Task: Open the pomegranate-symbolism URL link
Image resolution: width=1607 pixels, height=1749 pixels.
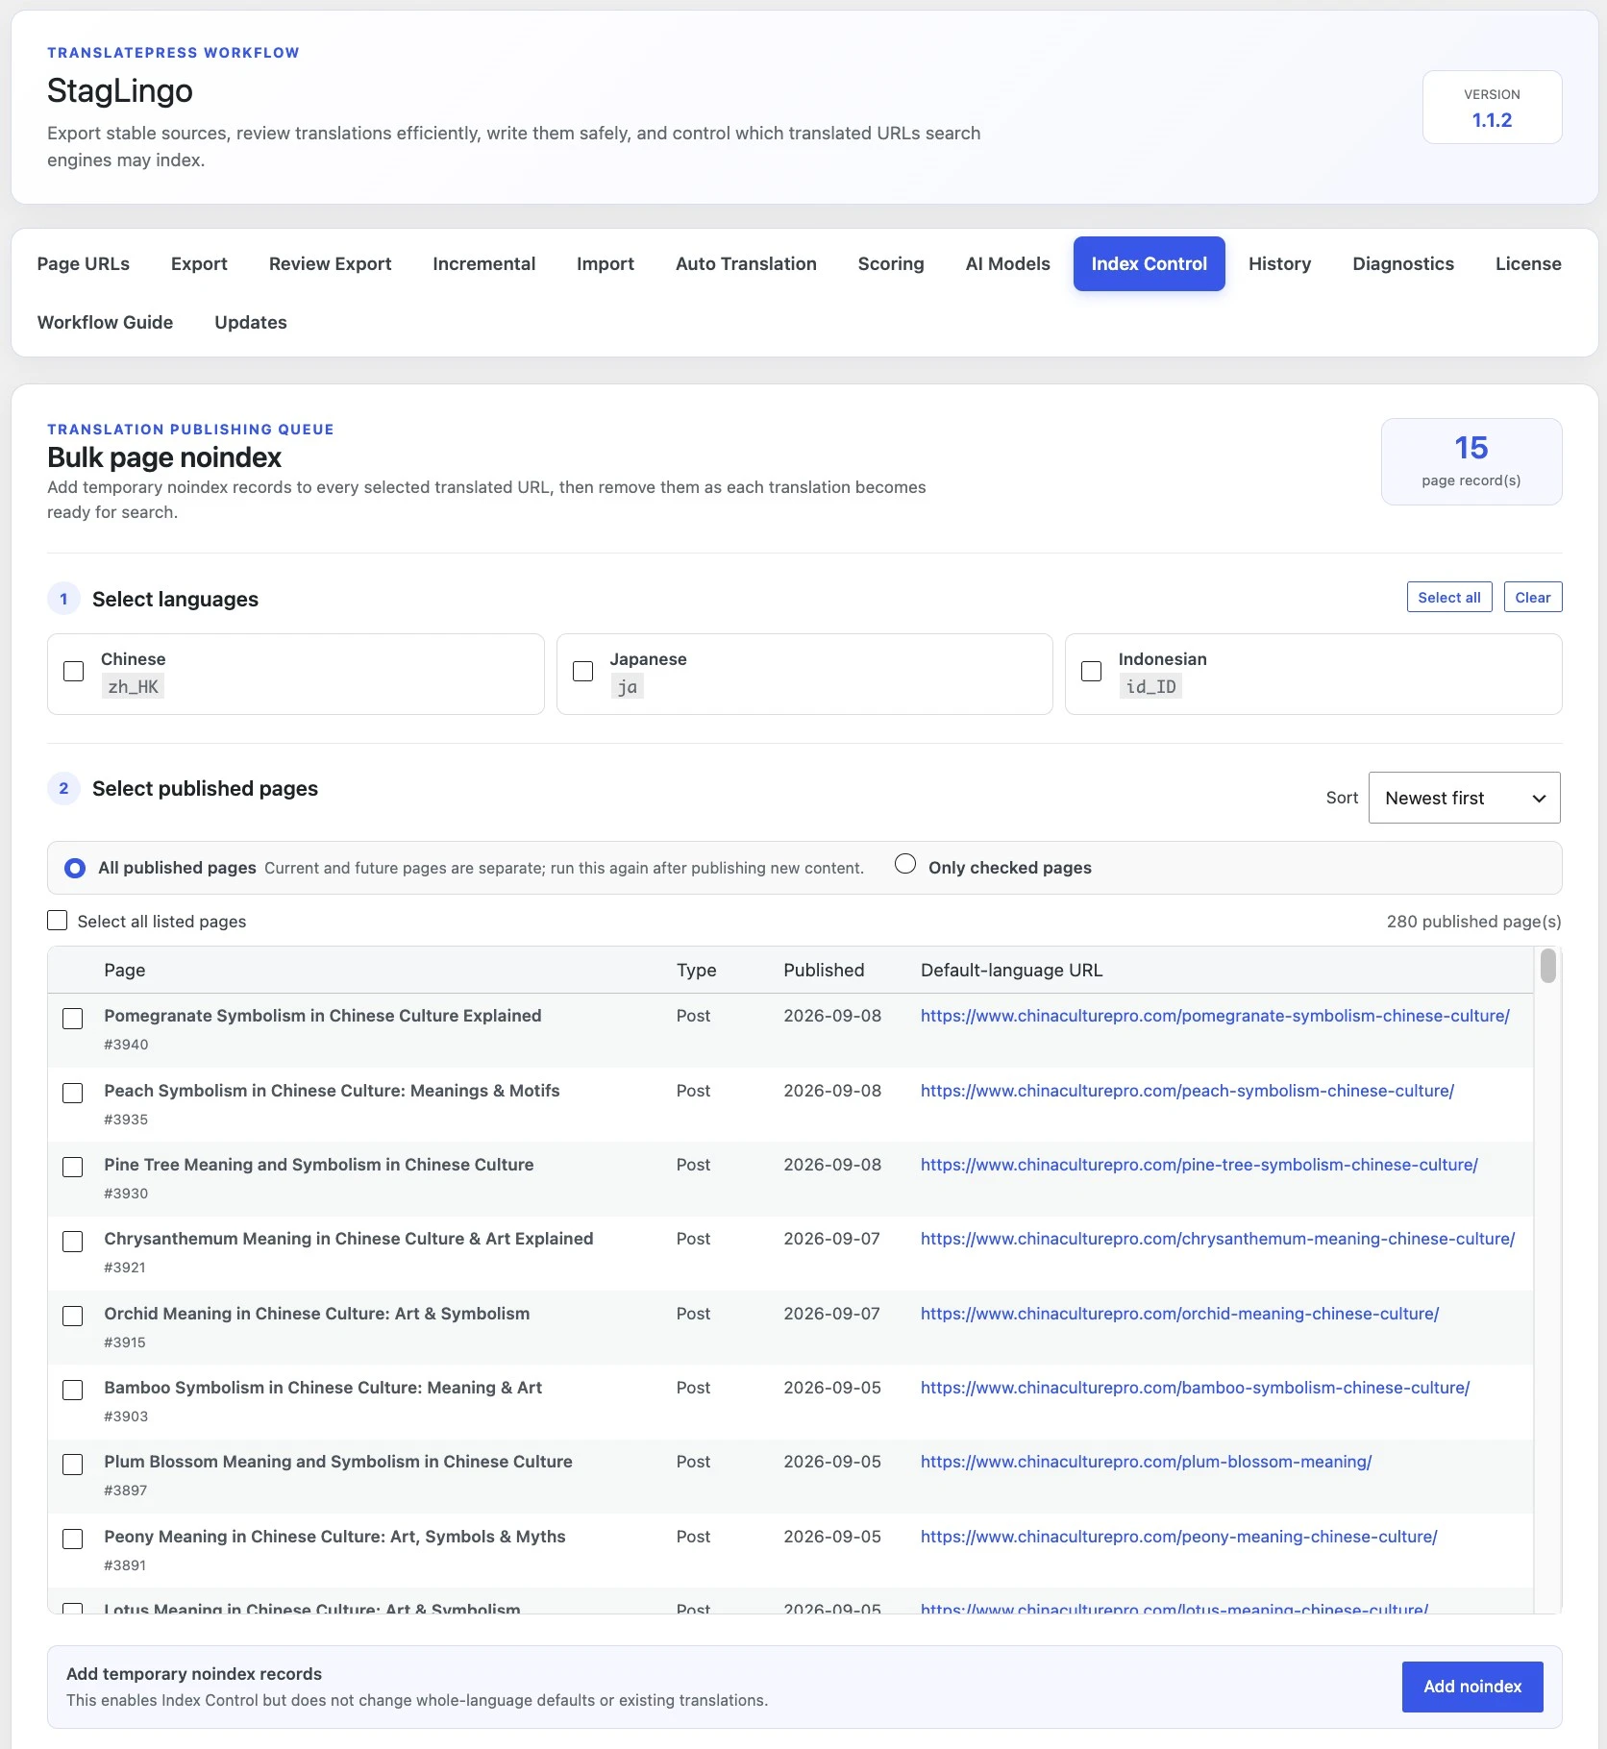Action: [x=1215, y=1016]
